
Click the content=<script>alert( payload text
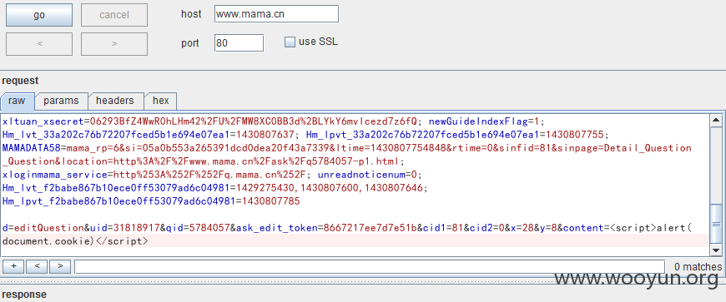click(628, 228)
